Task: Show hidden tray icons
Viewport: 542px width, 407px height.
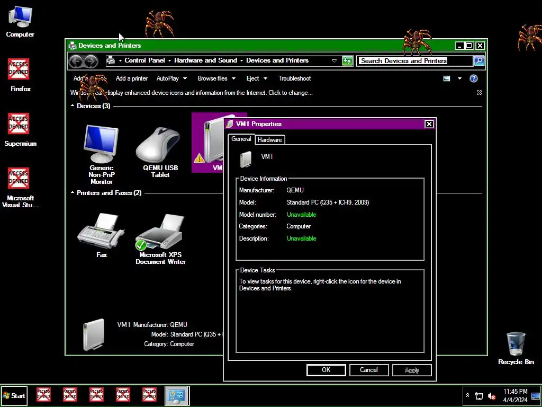Action: pyautogui.click(x=468, y=395)
